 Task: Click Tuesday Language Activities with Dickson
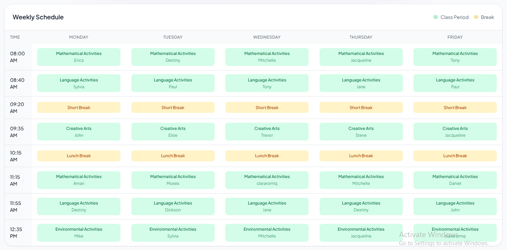click(x=173, y=206)
